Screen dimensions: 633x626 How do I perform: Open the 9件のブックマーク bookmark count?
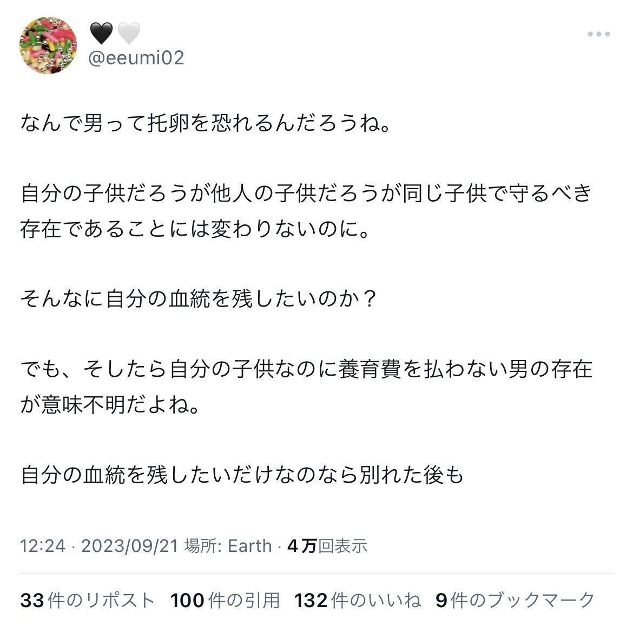pyautogui.click(x=515, y=600)
